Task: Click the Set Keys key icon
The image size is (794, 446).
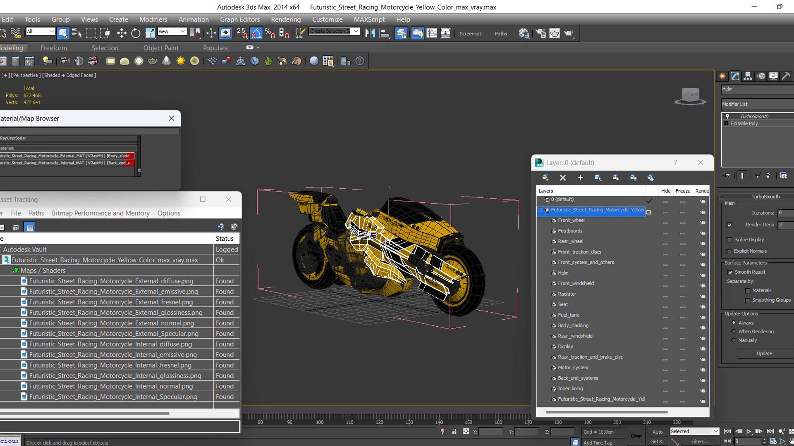Action: [636, 436]
